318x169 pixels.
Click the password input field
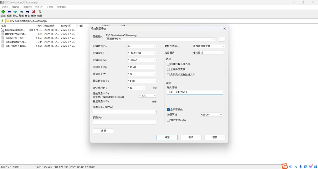pos(195,92)
